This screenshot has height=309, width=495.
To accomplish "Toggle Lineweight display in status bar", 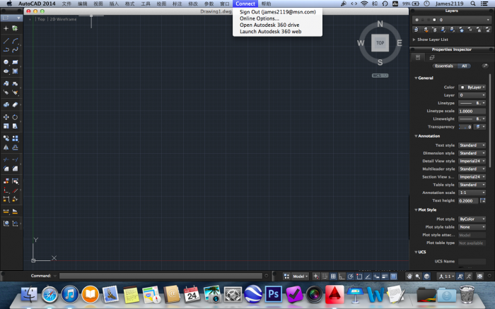I will 385,277.
